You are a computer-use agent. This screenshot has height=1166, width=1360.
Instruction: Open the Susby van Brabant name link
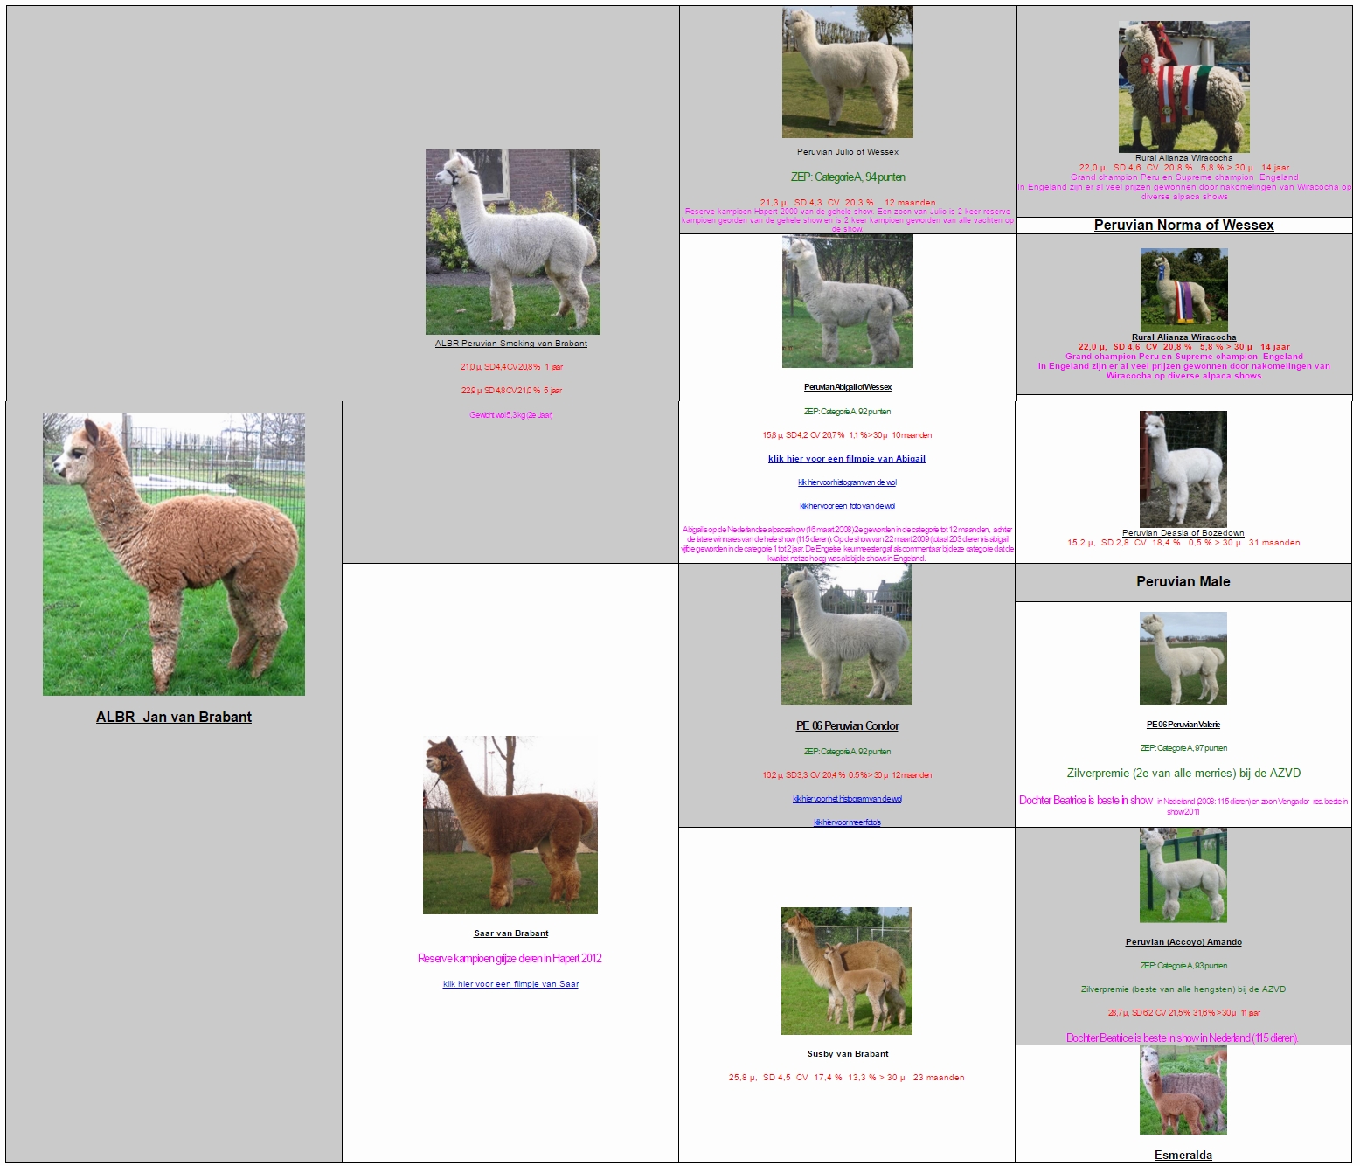click(x=847, y=1054)
